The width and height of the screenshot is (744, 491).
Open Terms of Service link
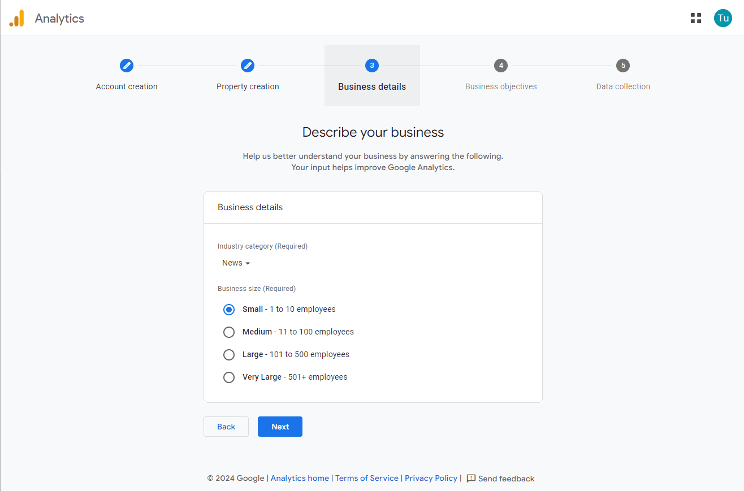pyautogui.click(x=366, y=479)
